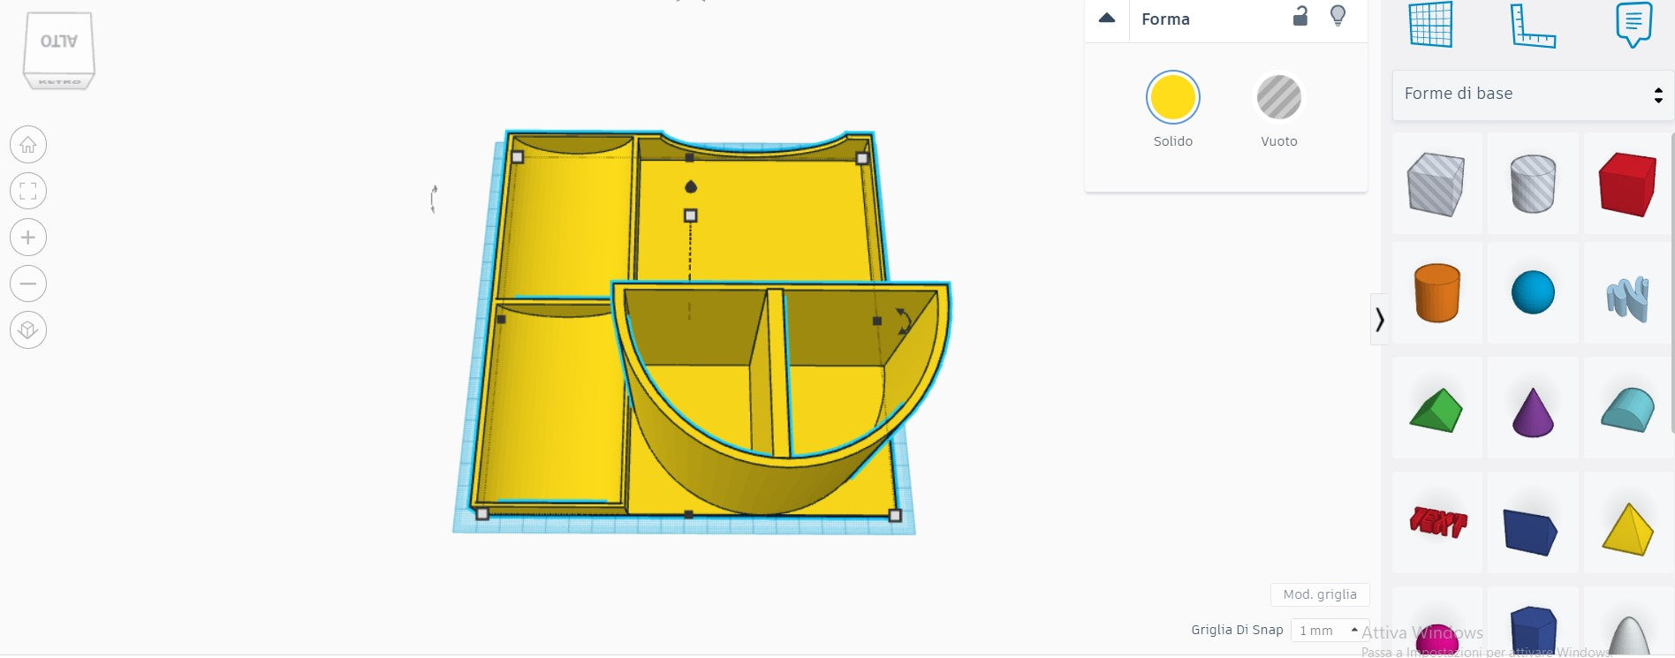This screenshot has height=658, width=1675.
Task: Pick the blue sphere shape
Action: coord(1532,292)
